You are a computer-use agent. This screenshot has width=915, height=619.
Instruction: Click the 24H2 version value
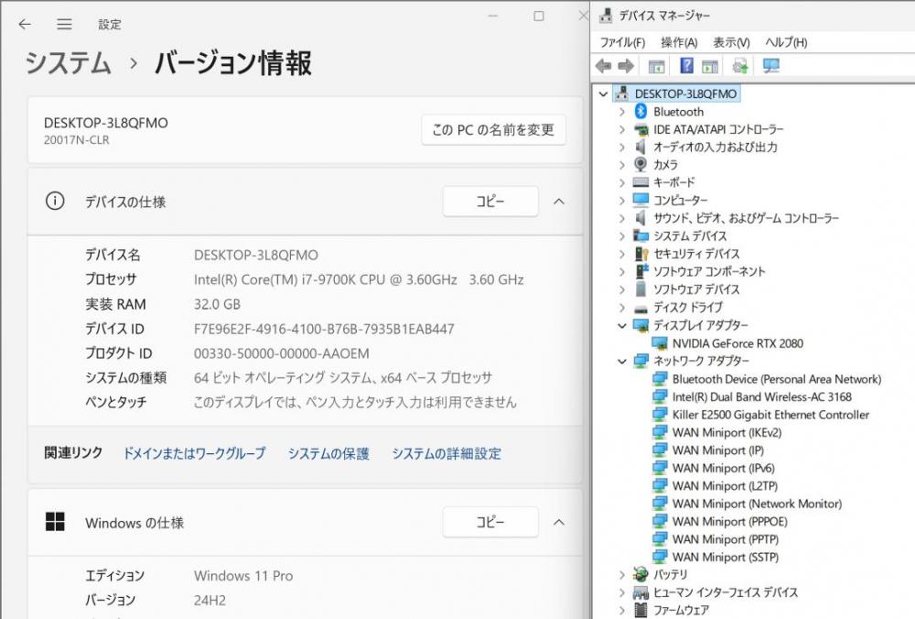point(210,601)
